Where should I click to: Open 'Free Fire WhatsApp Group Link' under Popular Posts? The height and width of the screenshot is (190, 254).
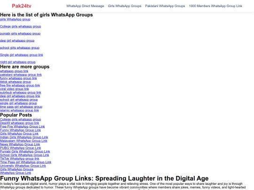tap(23, 127)
